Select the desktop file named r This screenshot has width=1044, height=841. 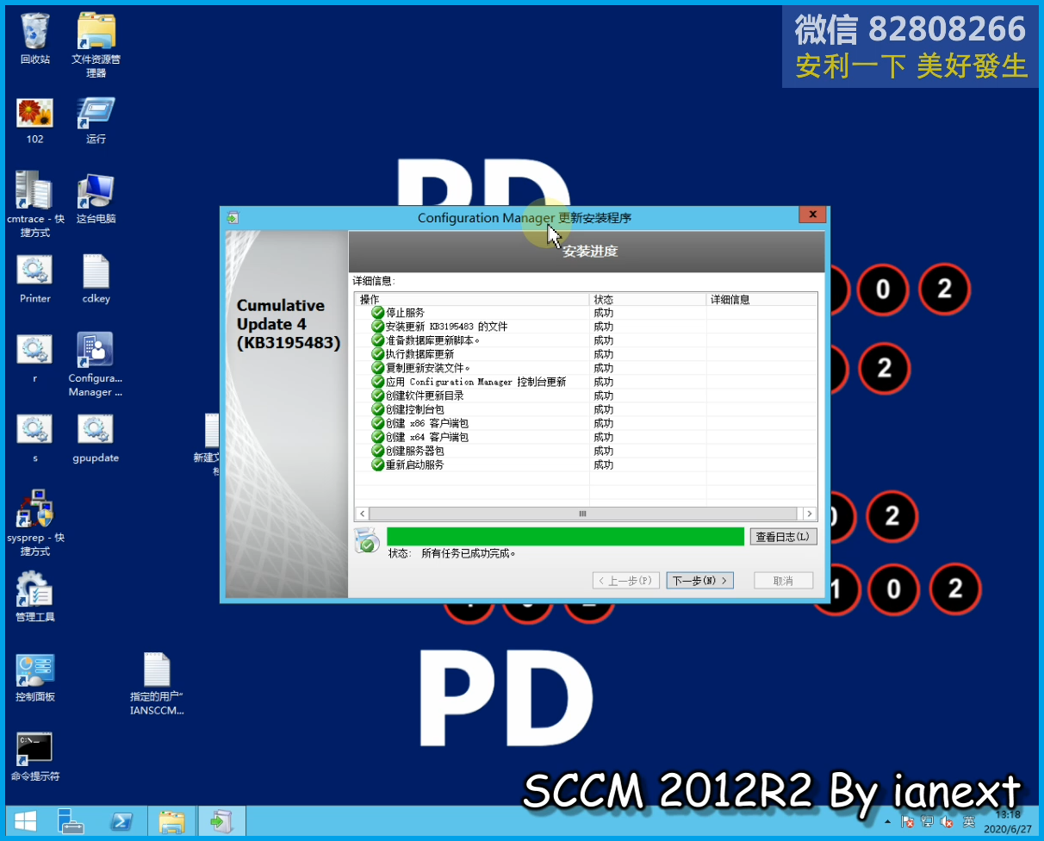pyautogui.click(x=35, y=358)
